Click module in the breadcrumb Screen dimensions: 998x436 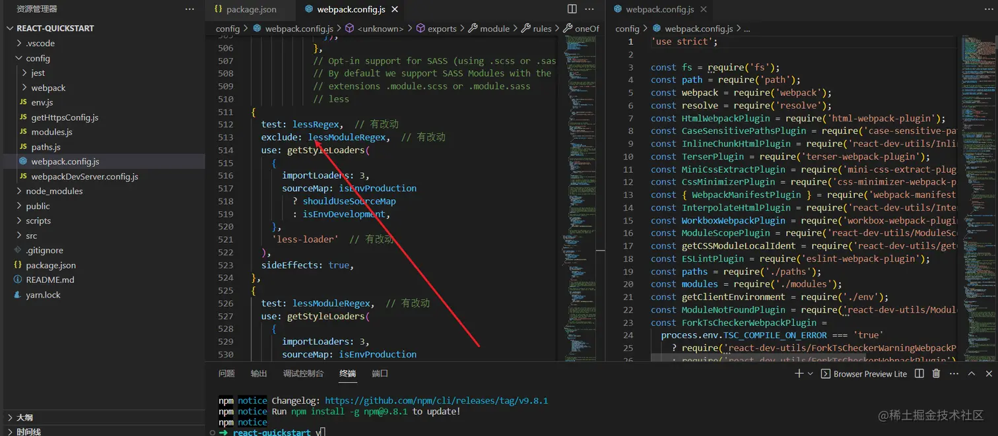click(495, 28)
